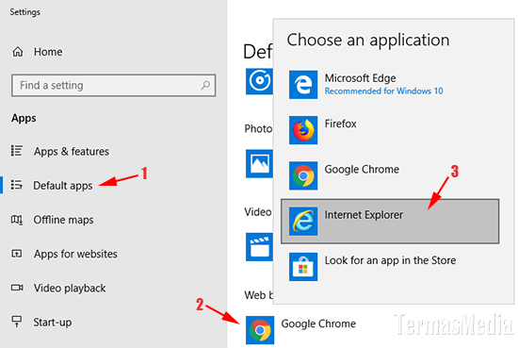518x348 pixels.
Task: Select Internet Explorer as default browser
Action: pyautogui.click(x=390, y=222)
